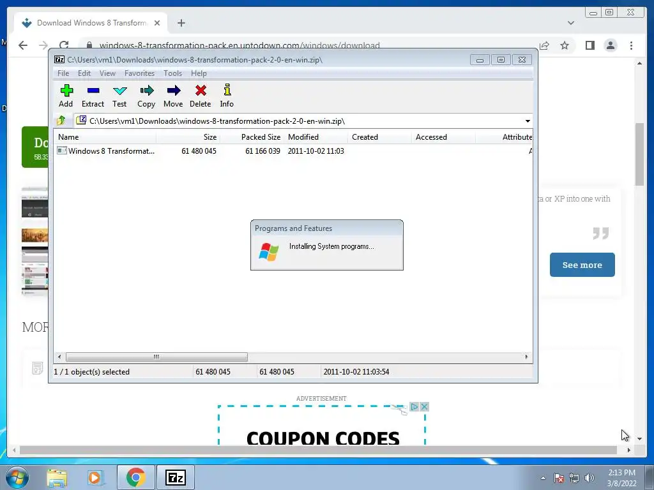Screen dimensions: 654x490
Task: Open the volume speaker tray icon
Action: tap(589, 478)
